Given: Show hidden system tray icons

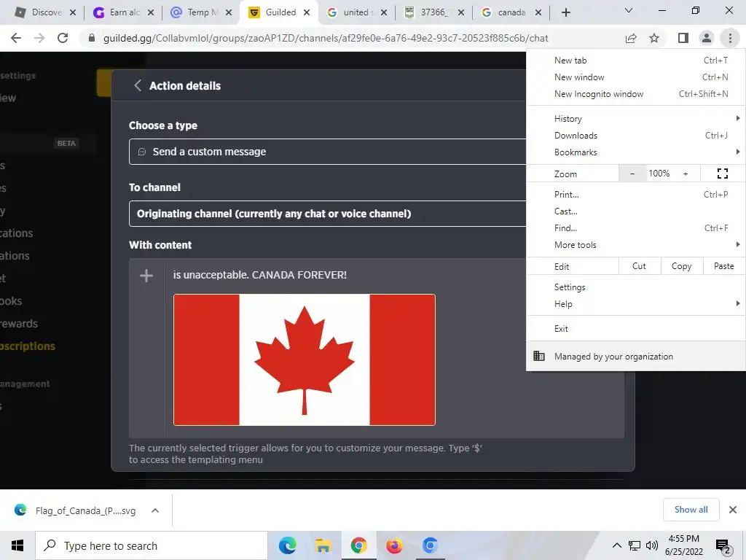Looking at the screenshot, I should [x=616, y=545].
